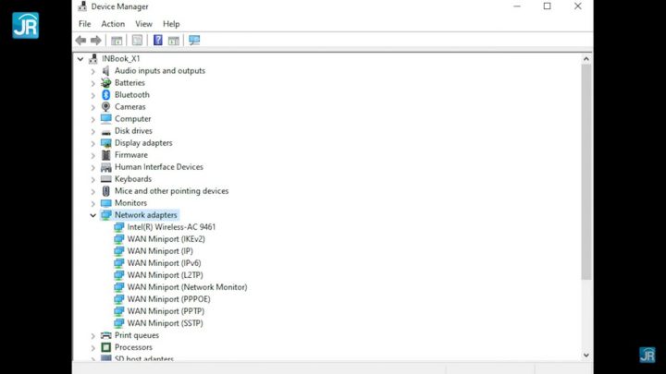Click the scrollbar down arrow

coord(586,355)
